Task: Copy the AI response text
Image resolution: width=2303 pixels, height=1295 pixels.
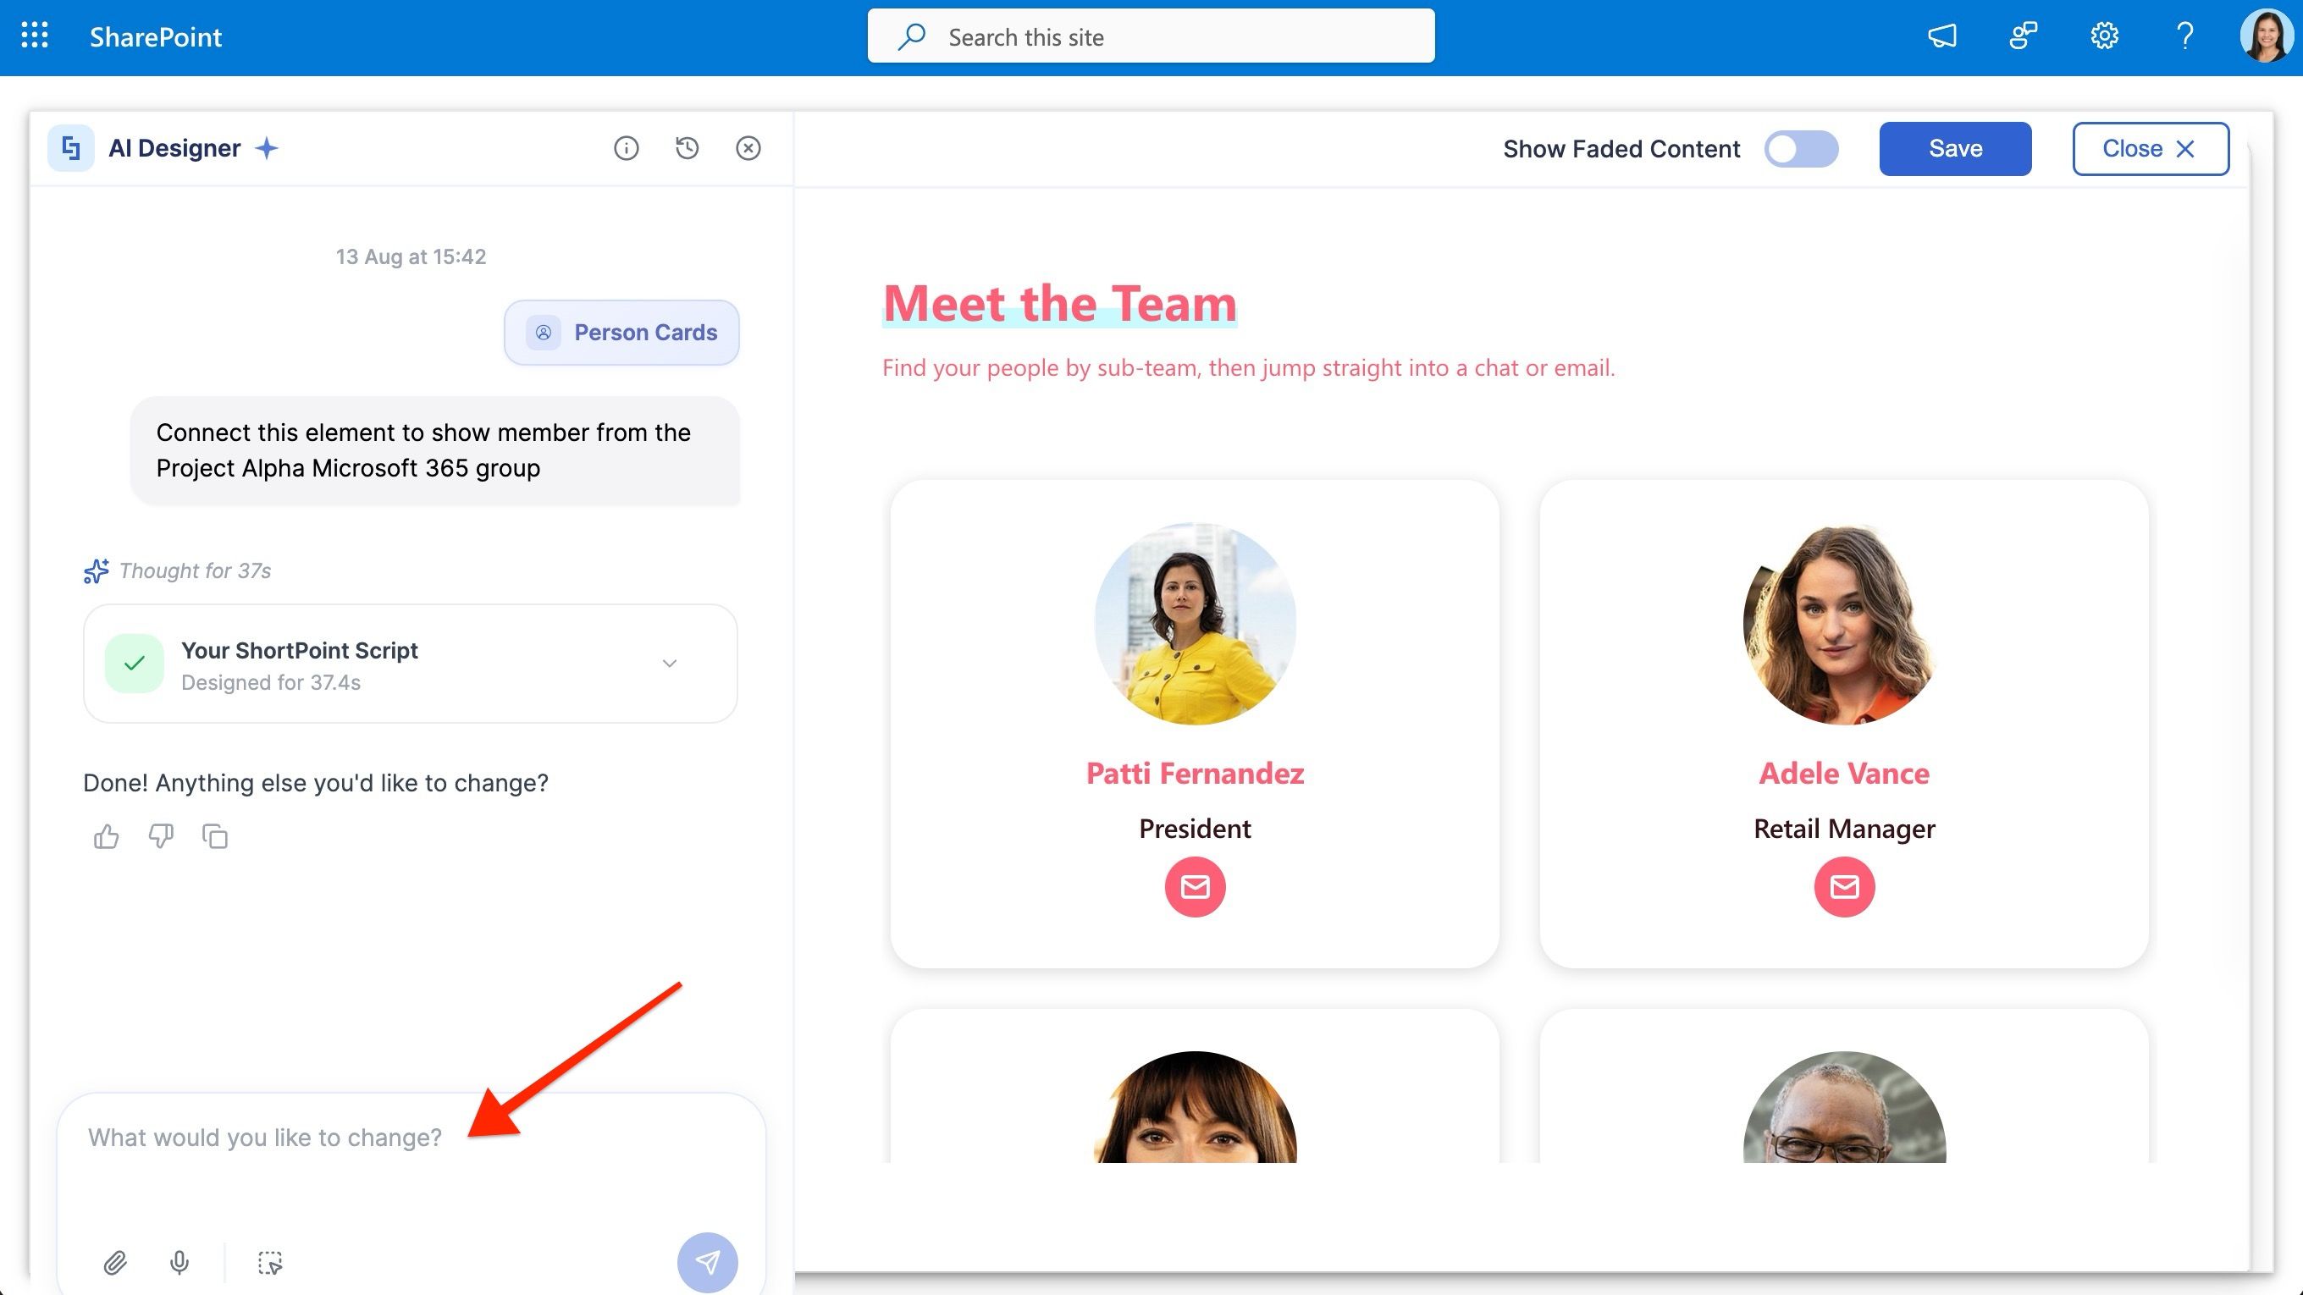Action: [214, 836]
